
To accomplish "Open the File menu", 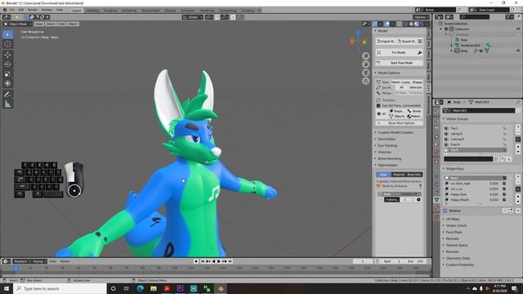I will point(12,10).
